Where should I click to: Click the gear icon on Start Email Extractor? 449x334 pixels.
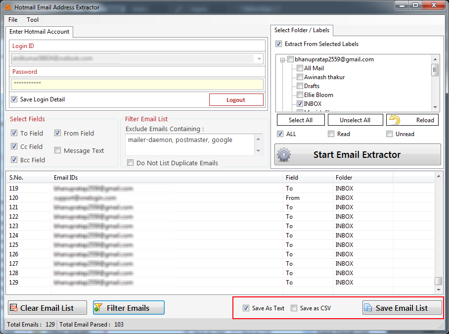284,155
